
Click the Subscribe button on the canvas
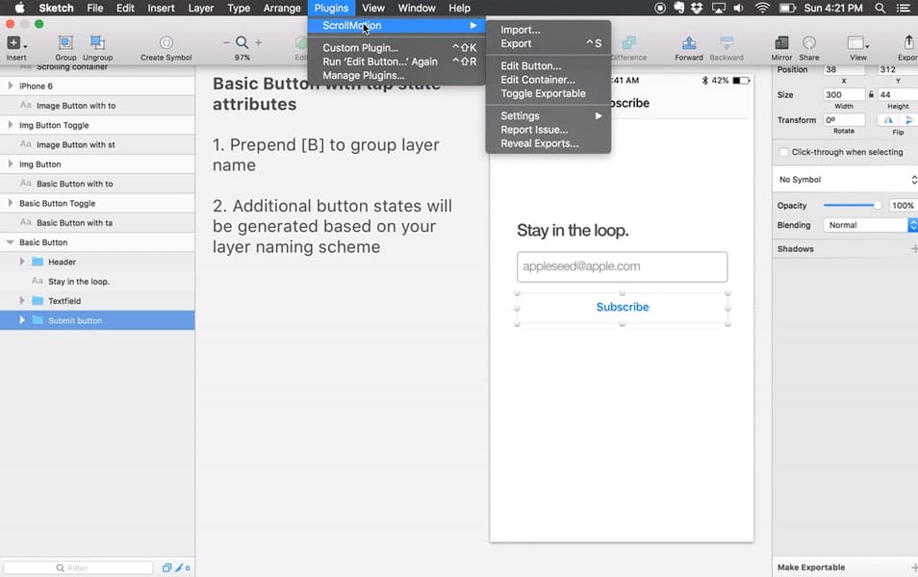622,306
